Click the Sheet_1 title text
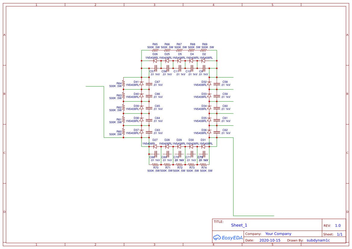Screen dimensions: 352x249 click(238, 225)
